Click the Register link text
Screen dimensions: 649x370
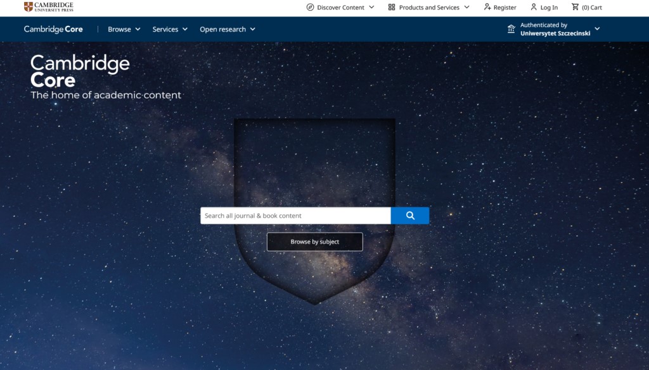(x=505, y=8)
